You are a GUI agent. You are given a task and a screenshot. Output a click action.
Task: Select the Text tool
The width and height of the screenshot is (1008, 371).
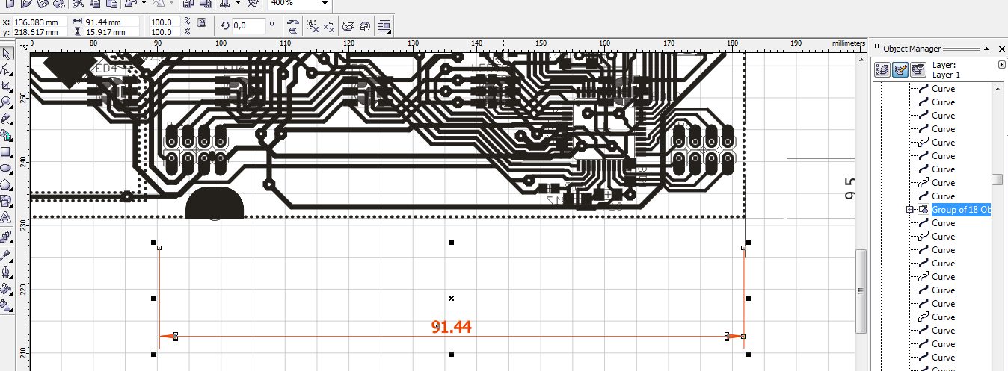pos(6,218)
